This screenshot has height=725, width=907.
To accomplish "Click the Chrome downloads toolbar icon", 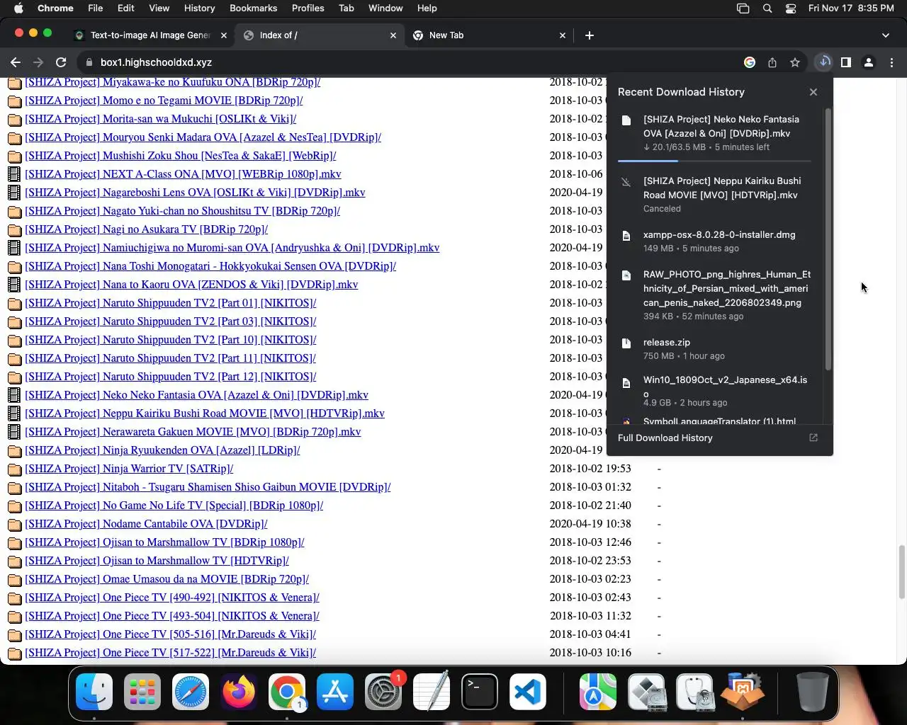I will 823,62.
